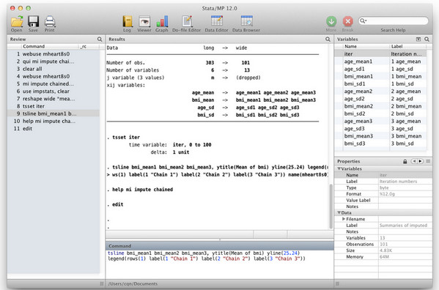Viewport: 439px width, 290px height.
Task: Toggle the Properties panel lock icon
Action: (405, 161)
